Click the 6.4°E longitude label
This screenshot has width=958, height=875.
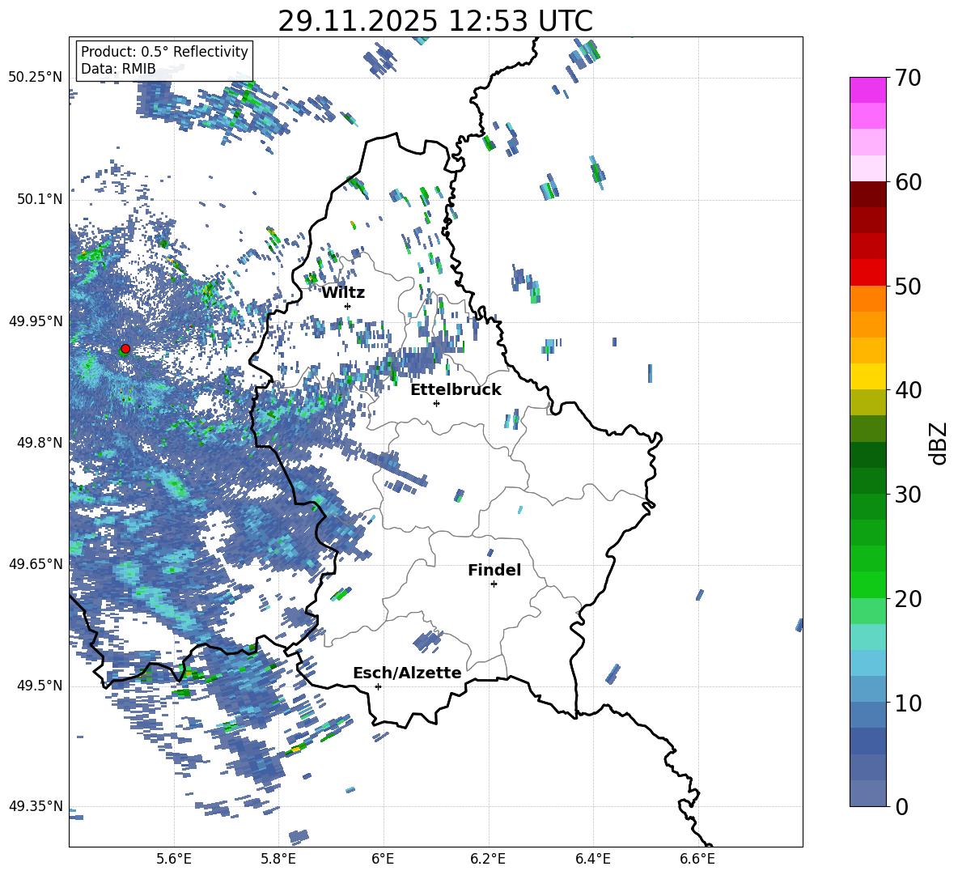(593, 859)
